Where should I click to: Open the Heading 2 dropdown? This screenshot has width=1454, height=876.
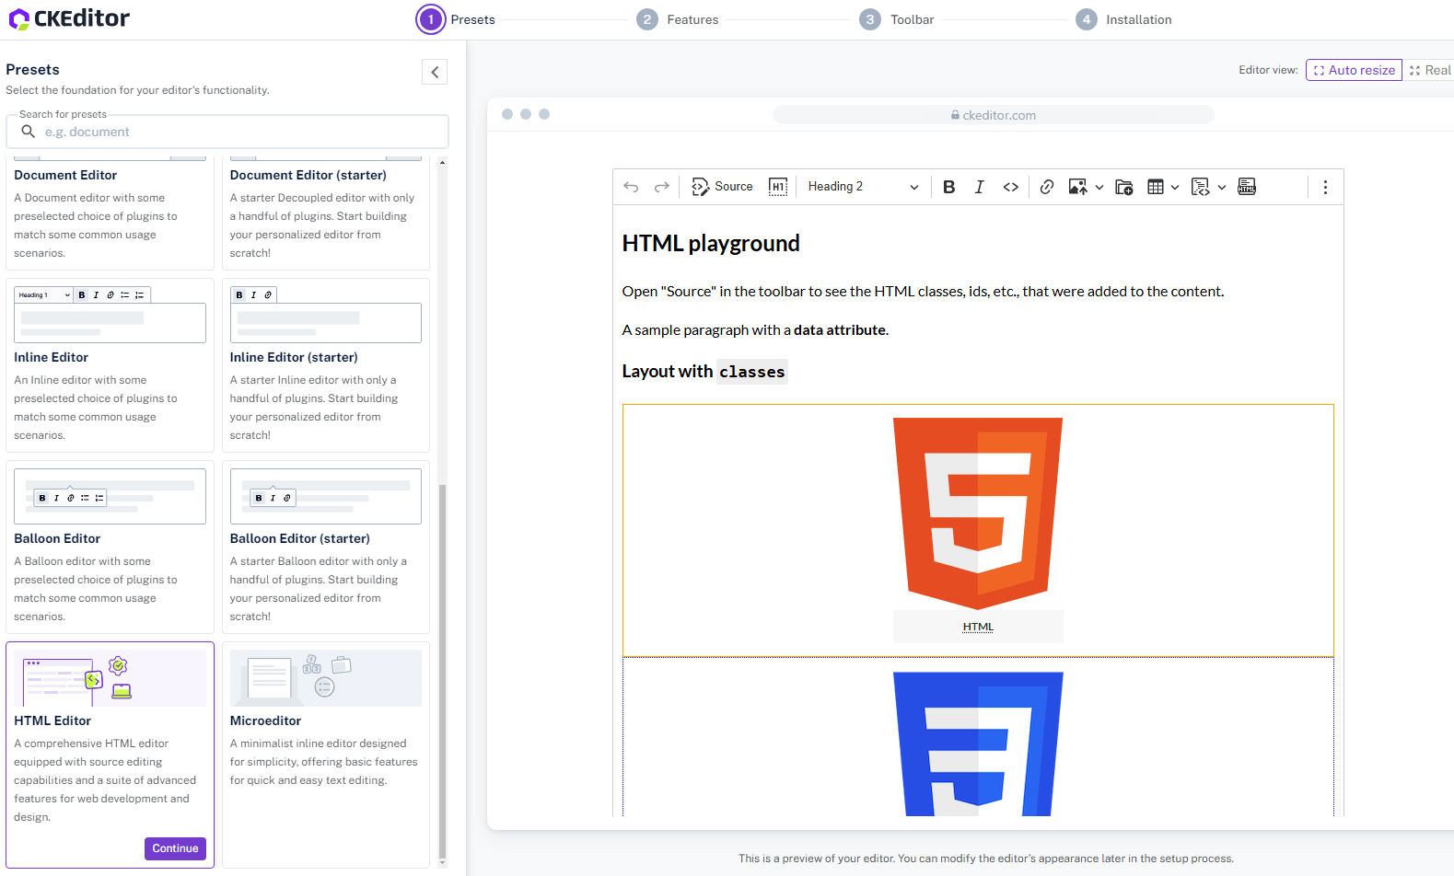point(862,187)
